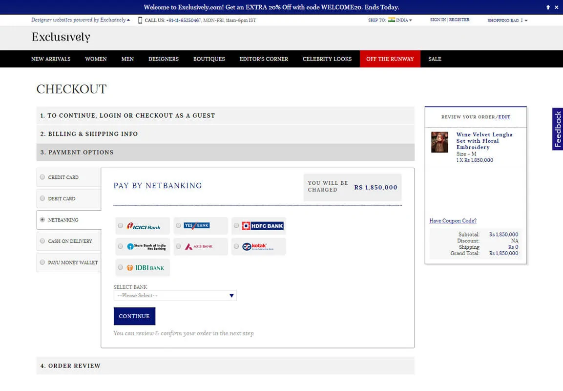Expand Designer websites powered by Exclusively
Viewport: 563px width, 391px height.
point(81,20)
